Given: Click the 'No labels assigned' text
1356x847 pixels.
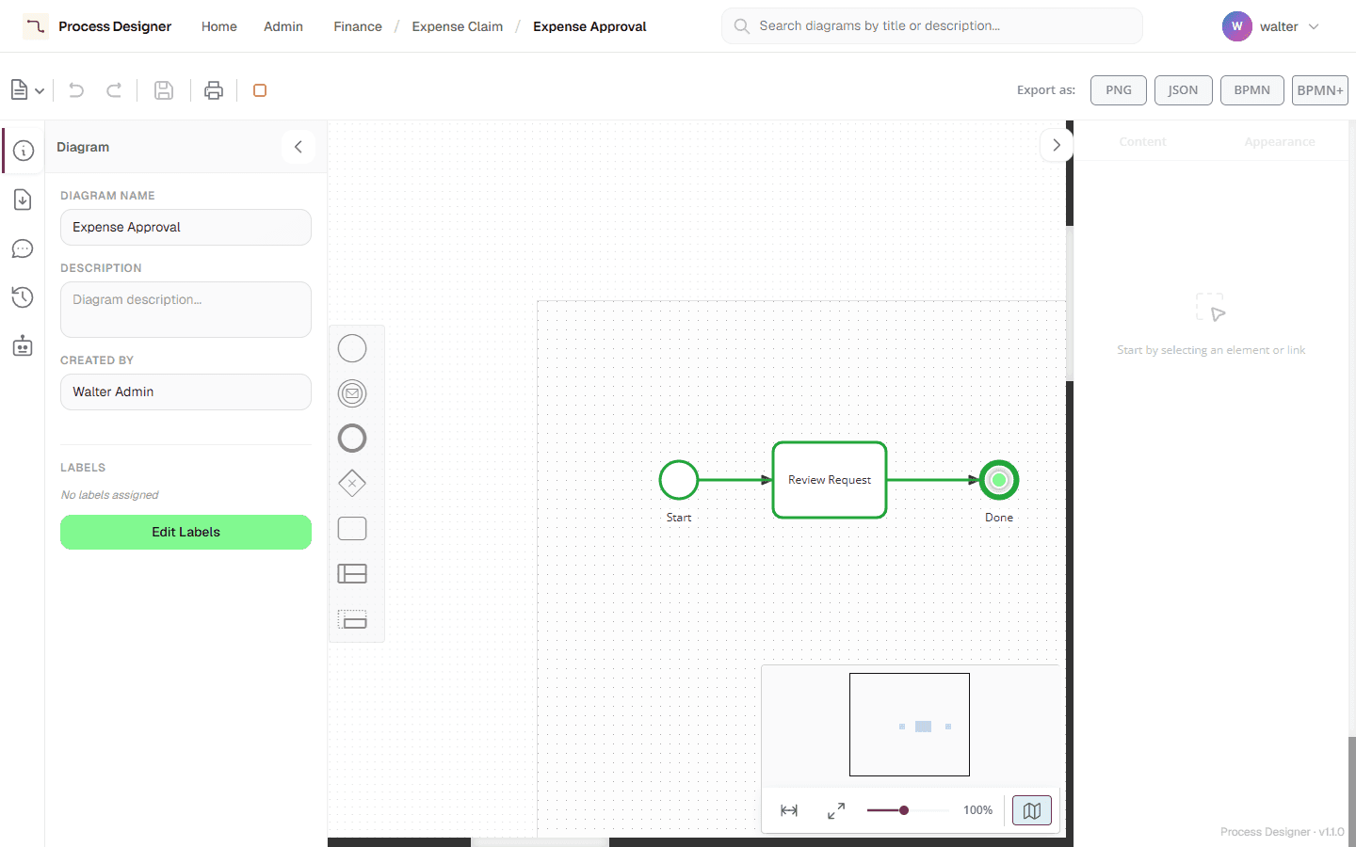Looking at the screenshot, I should pyautogui.click(x=109, y=495).
